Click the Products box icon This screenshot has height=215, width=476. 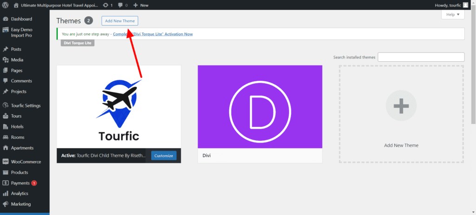[x=5, y=173]
